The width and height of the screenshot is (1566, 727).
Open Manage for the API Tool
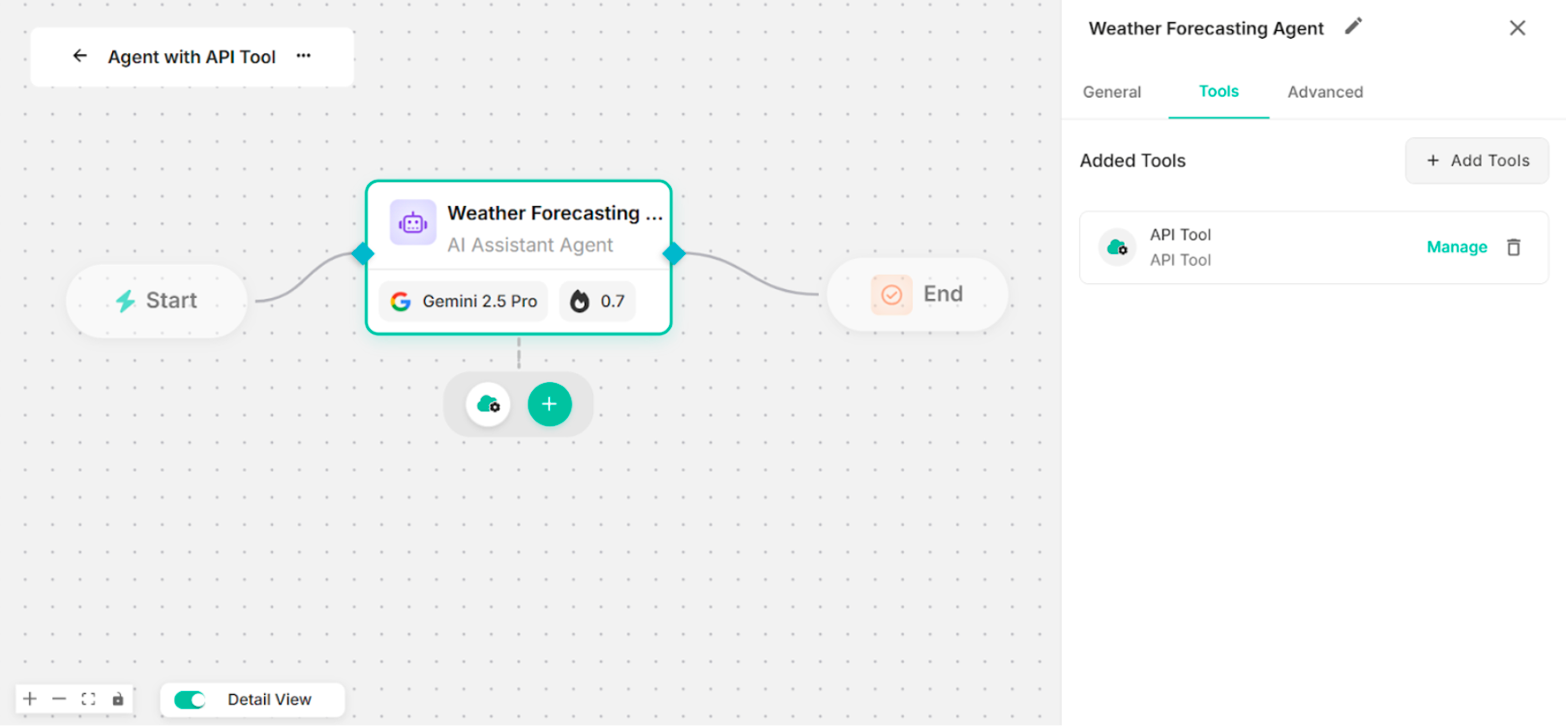(1457, 247)
